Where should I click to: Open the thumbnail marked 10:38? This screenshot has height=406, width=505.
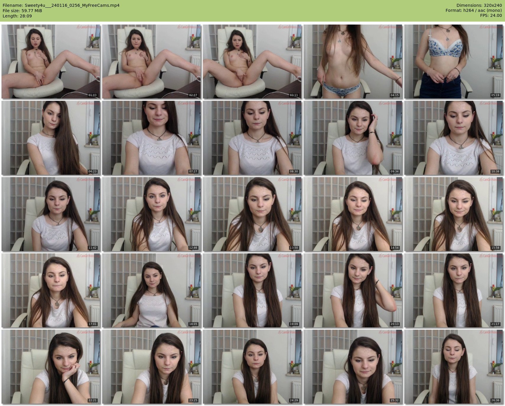(x=454, y=138)
